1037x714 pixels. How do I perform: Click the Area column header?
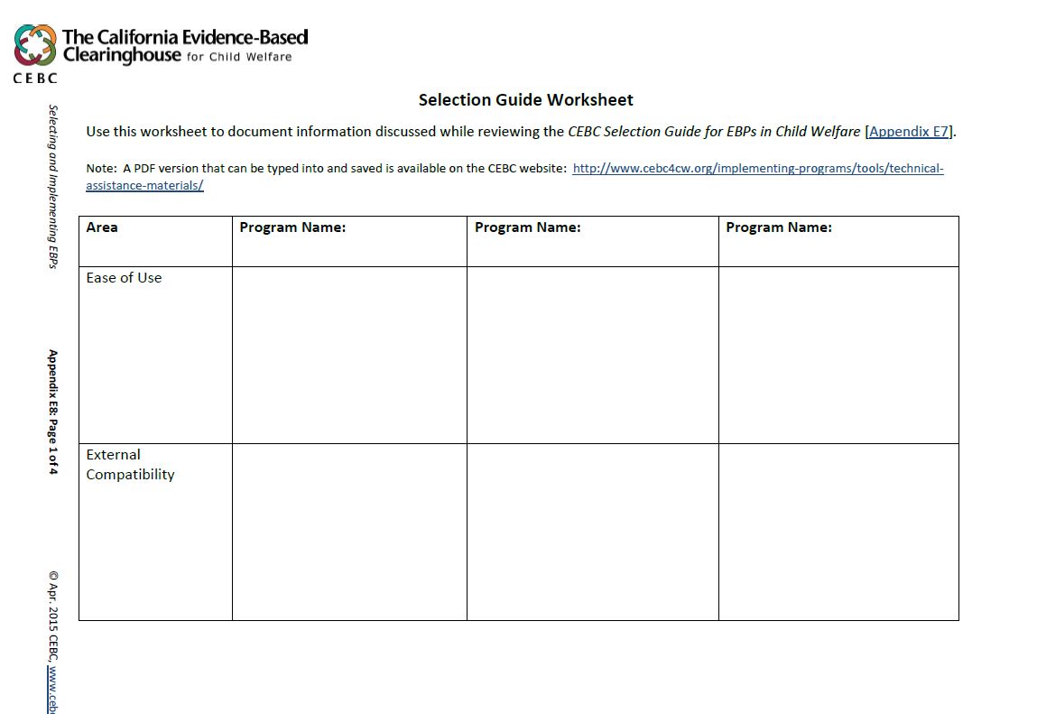(102, 227)
